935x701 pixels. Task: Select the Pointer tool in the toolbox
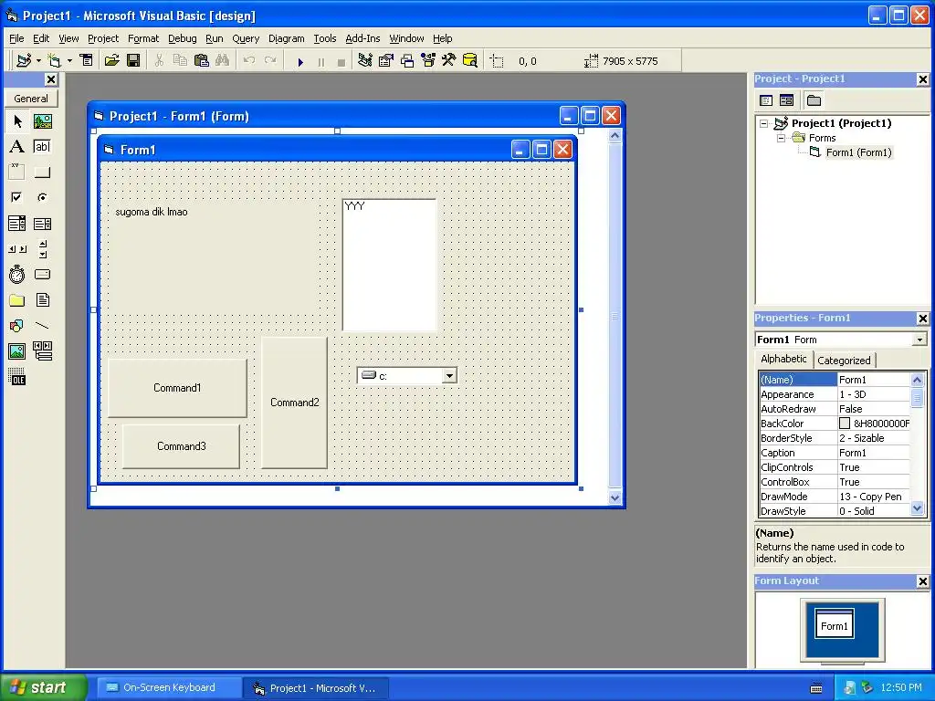coord(17,121)
